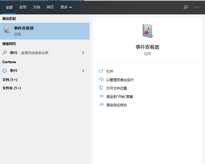Open the 更多 dropdown filter
Viewport: 205px width, 164px height.
66,7
